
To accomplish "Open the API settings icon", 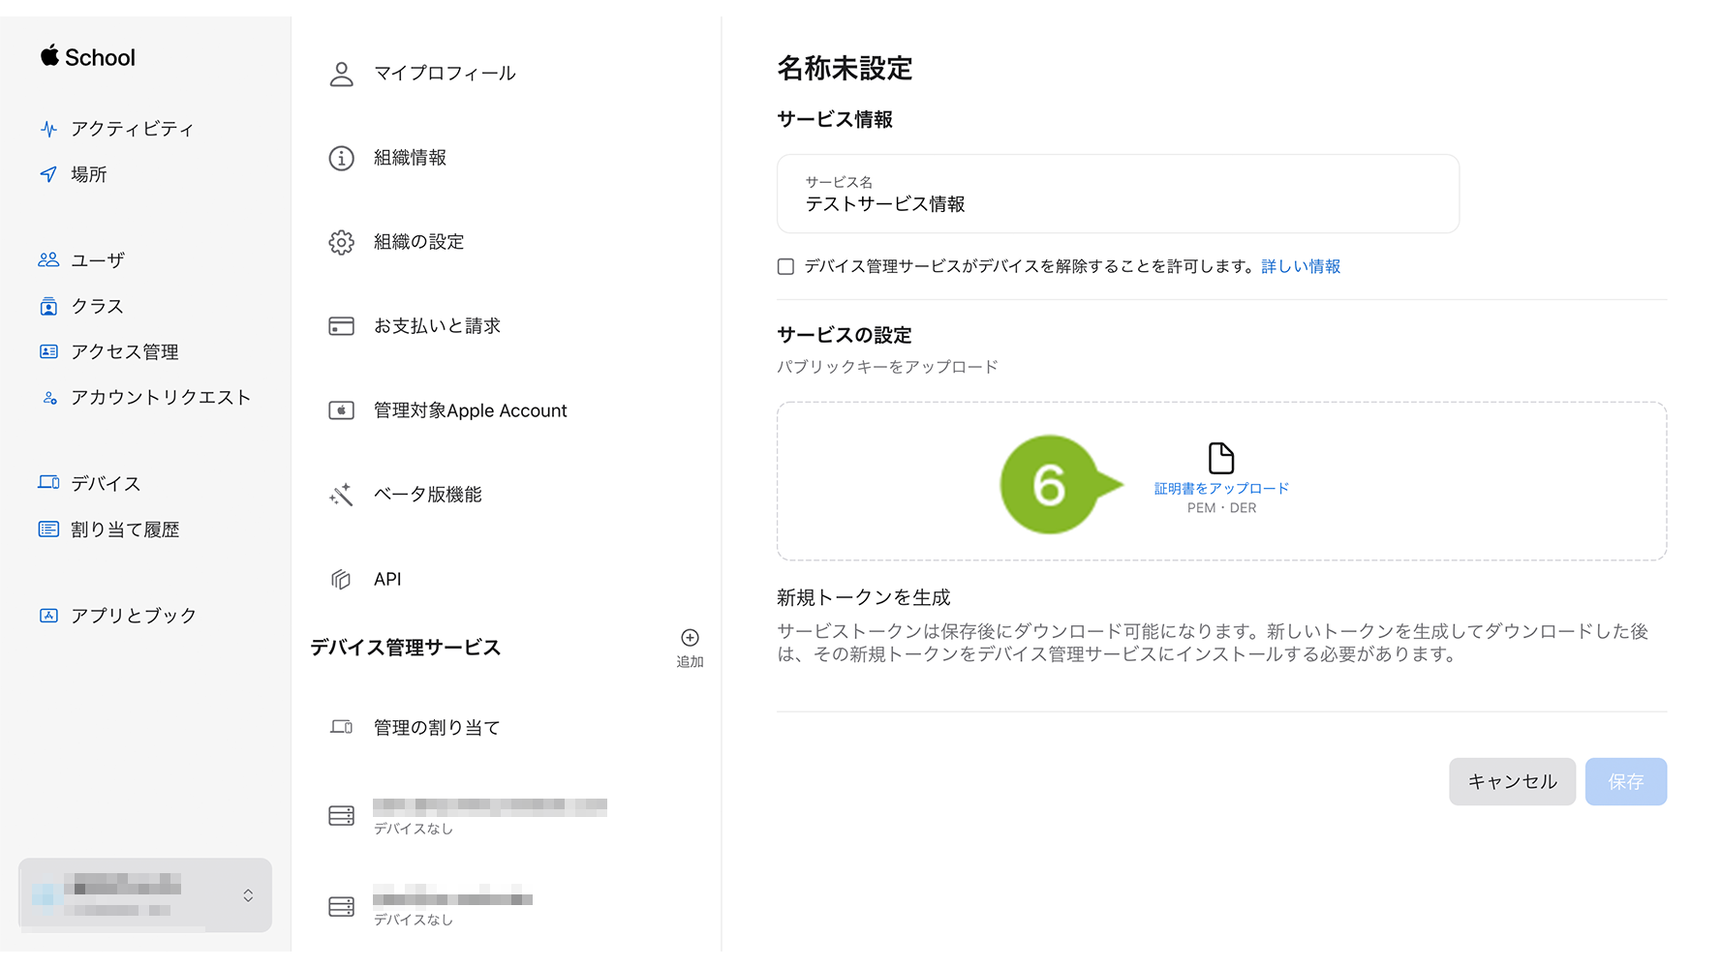I will coord(341,579).
